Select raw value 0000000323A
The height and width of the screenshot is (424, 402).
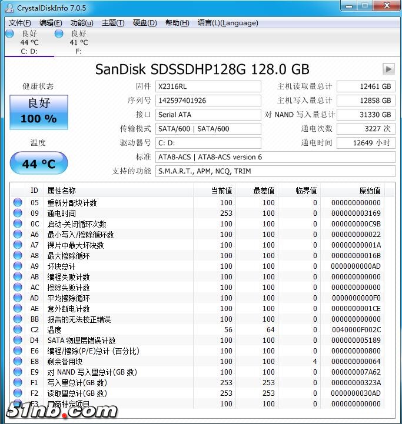click(x=356, y=383)
